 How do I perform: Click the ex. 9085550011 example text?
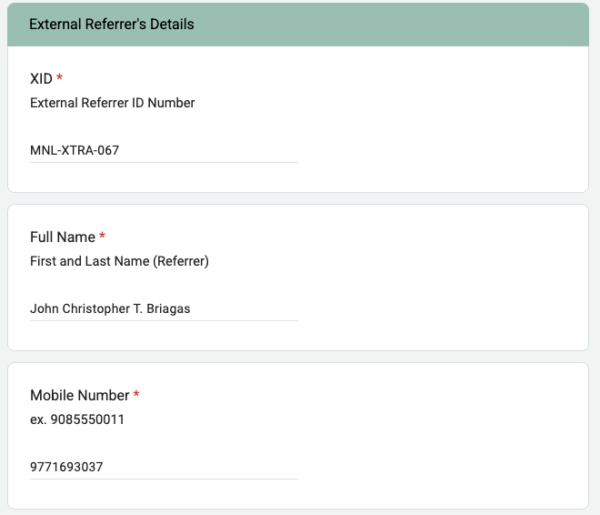pyautogui.click(x=77, y=419)
